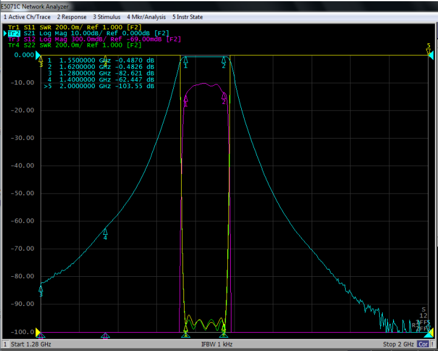The image size is (438, 351).
Task: Click active marker 5 row at 2.0000000 GHz
Action: pyautogui.click(x=99, y=86)
